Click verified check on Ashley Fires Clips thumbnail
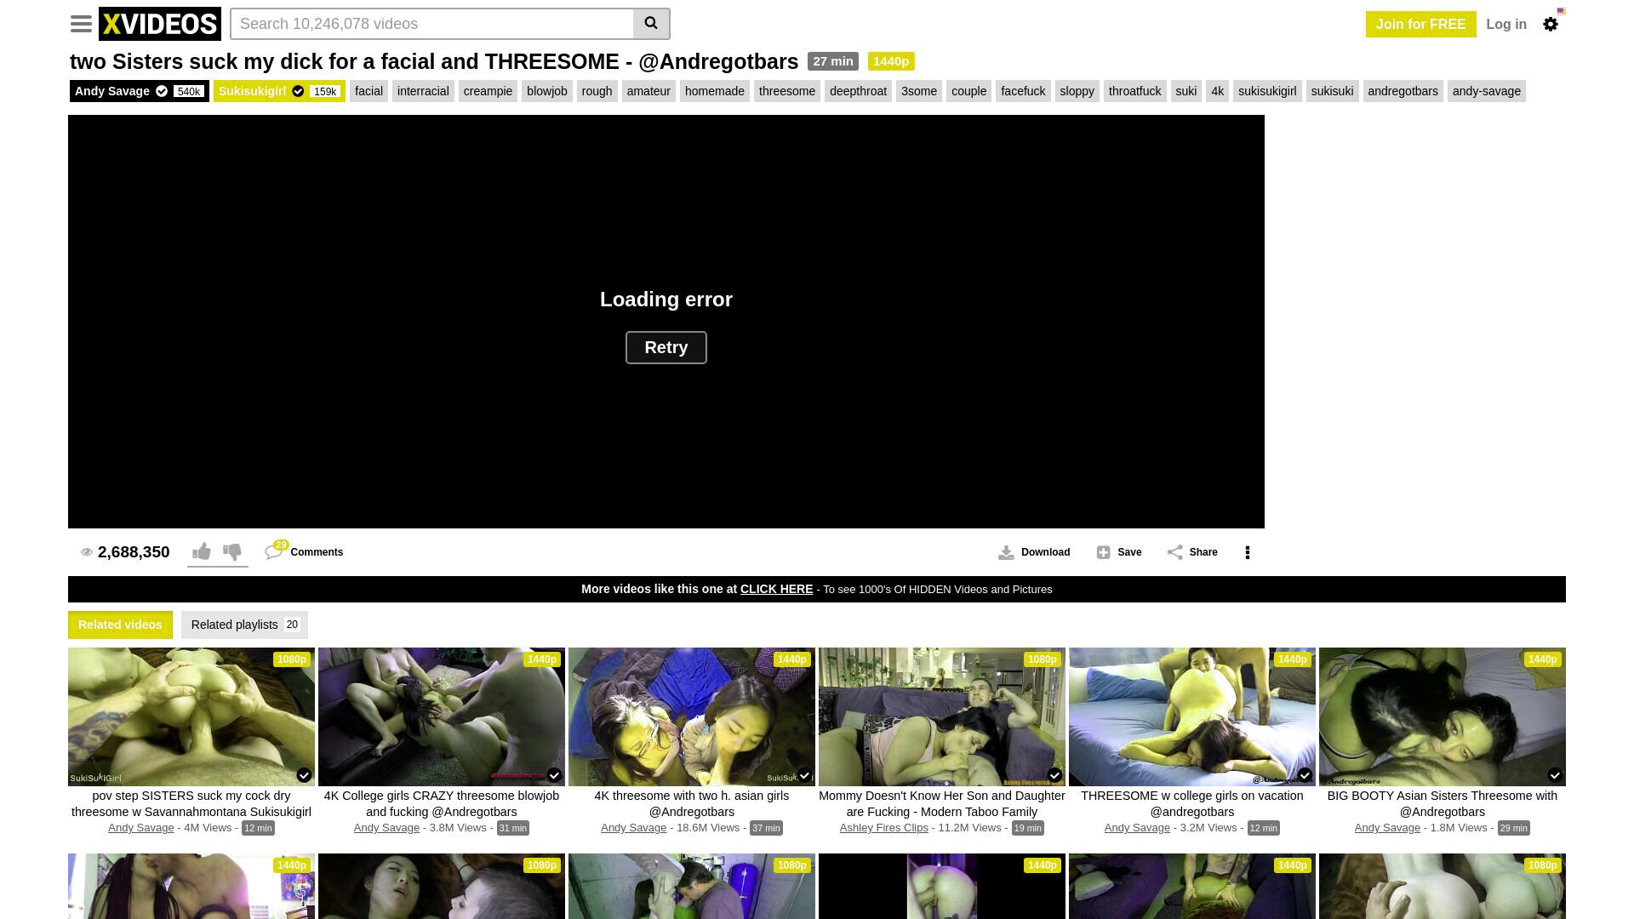This screenshot has height=919, width=1634. click(1054, 775)
